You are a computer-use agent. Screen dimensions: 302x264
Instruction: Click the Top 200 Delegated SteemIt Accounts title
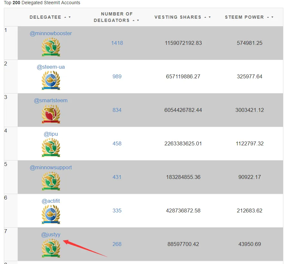(42, 3)
